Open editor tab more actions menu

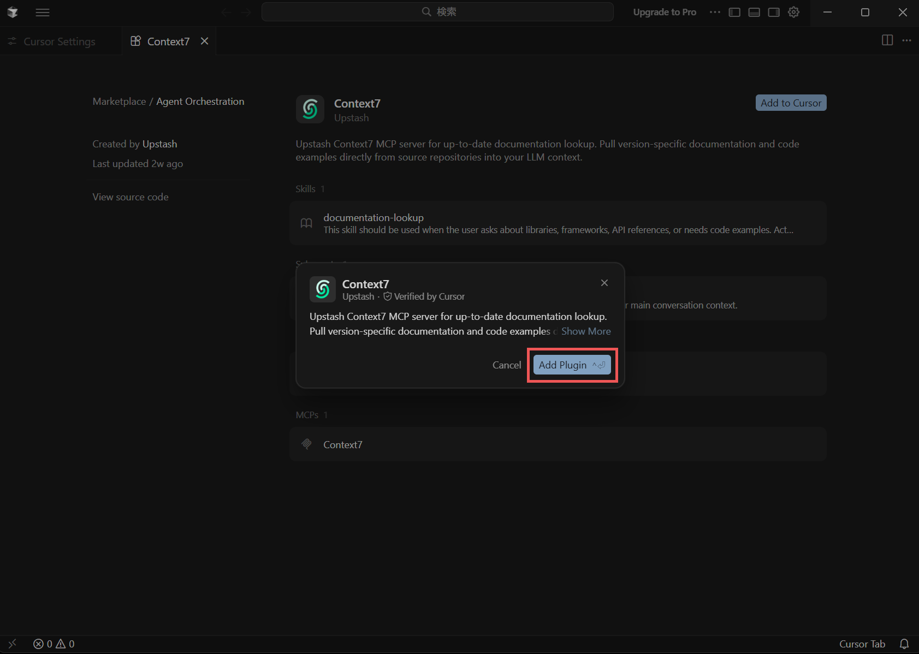click(906, 40)
